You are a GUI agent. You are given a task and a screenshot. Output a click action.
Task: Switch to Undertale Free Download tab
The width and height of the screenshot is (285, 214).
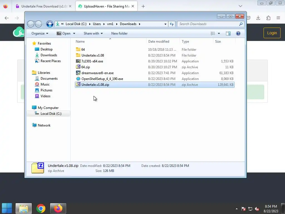click(x=44, y=6)
